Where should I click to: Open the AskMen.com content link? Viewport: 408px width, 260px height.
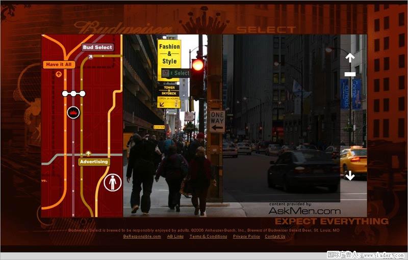(304, 211)
